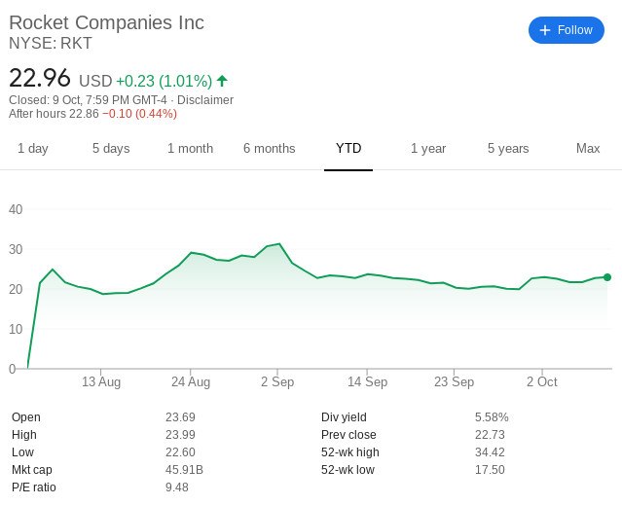This screenshot has height=505, width=622.
Task: Click the plus icon in Follow button
Action: pyautogui.click(x=545, y=30)
